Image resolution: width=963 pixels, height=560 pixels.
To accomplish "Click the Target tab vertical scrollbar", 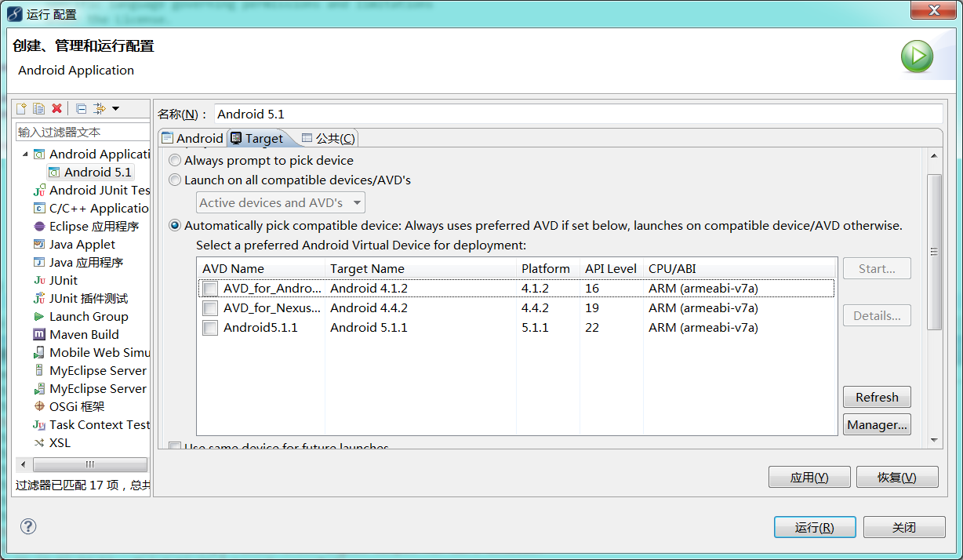I will (933, 252).
